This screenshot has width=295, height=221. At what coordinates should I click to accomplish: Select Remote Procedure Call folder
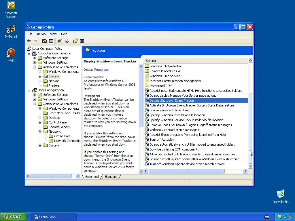point(165,71)
